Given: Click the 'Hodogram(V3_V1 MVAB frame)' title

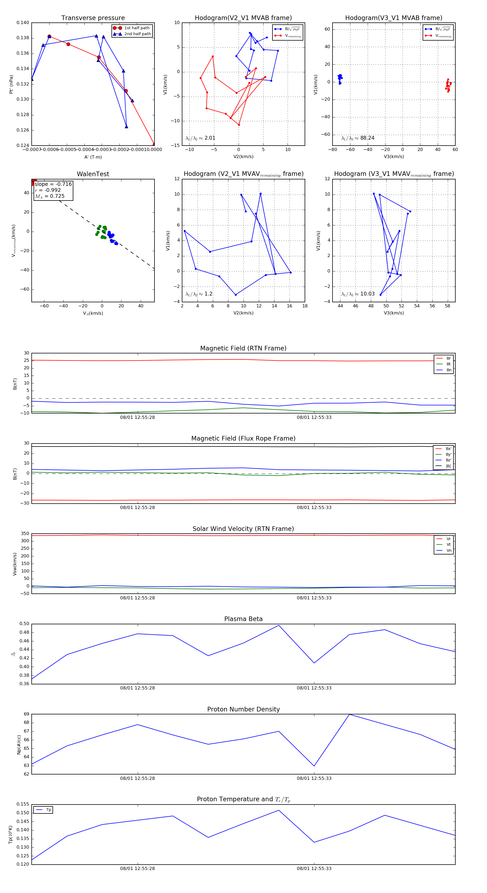Looking at the screenshot, I should pos(394,18).
